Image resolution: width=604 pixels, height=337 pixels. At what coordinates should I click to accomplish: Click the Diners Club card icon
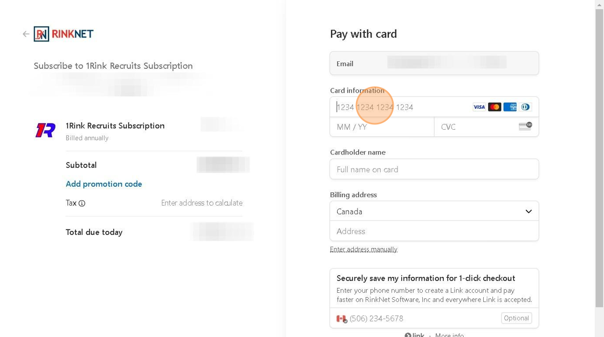point(525,107)
